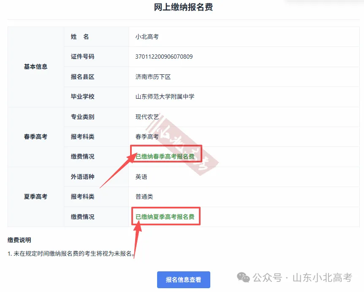Screen dimensions: 364x292
Task: Click the 缴费说明 heading
Action: 19,240
